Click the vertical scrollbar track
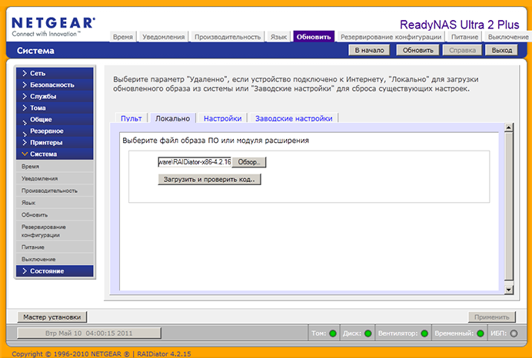This screenshot has height=358, width=532. 509,207
